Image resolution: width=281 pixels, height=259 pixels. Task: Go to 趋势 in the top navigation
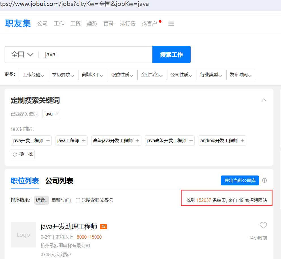(92, 23)
